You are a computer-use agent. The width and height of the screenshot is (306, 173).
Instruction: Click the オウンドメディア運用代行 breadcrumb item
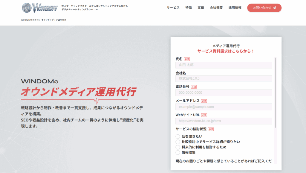point(54,20)
